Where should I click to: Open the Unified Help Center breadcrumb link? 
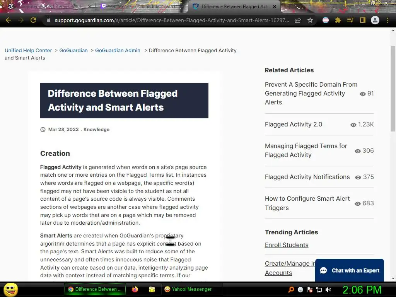(28, 51)
